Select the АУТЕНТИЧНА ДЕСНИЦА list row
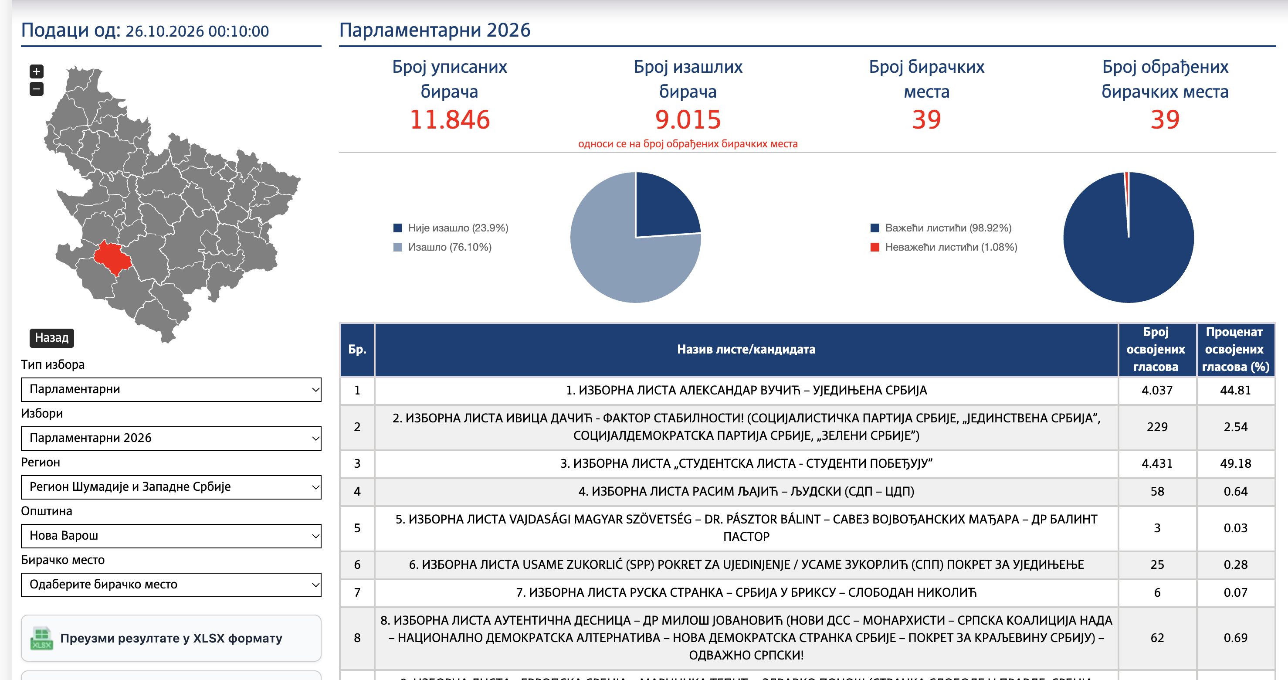Screen dimensions: 1288x680 (x=807, y=638)
